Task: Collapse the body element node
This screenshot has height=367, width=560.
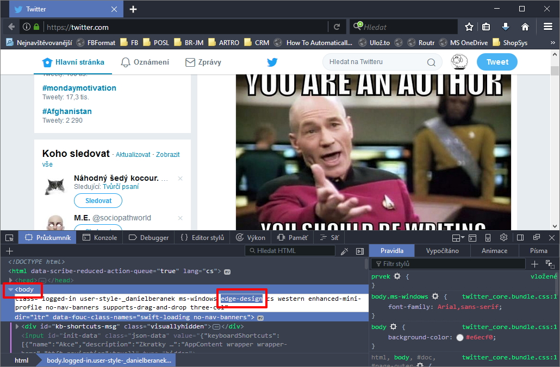Action: pyautogui.click(x=11, y=289)
